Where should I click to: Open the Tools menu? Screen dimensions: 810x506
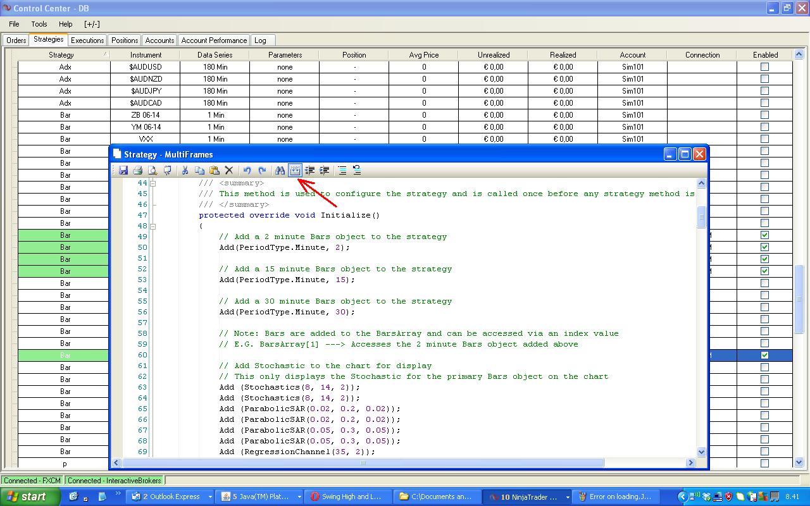(39, 24)
